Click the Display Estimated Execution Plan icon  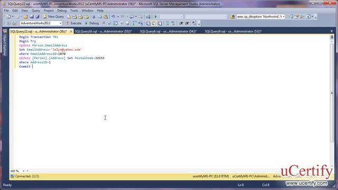point(115,23)
